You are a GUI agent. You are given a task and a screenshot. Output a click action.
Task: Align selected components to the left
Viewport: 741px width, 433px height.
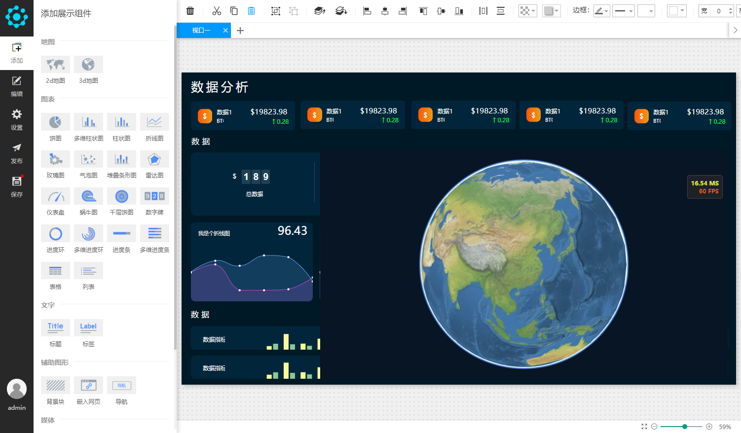[367, 11]
